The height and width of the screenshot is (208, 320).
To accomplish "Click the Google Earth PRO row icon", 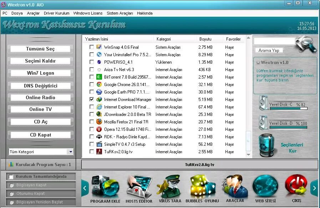I will pos(99,92).
